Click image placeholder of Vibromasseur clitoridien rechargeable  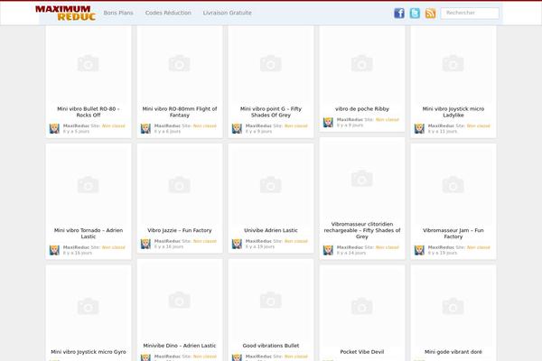[x=362, y=179]
